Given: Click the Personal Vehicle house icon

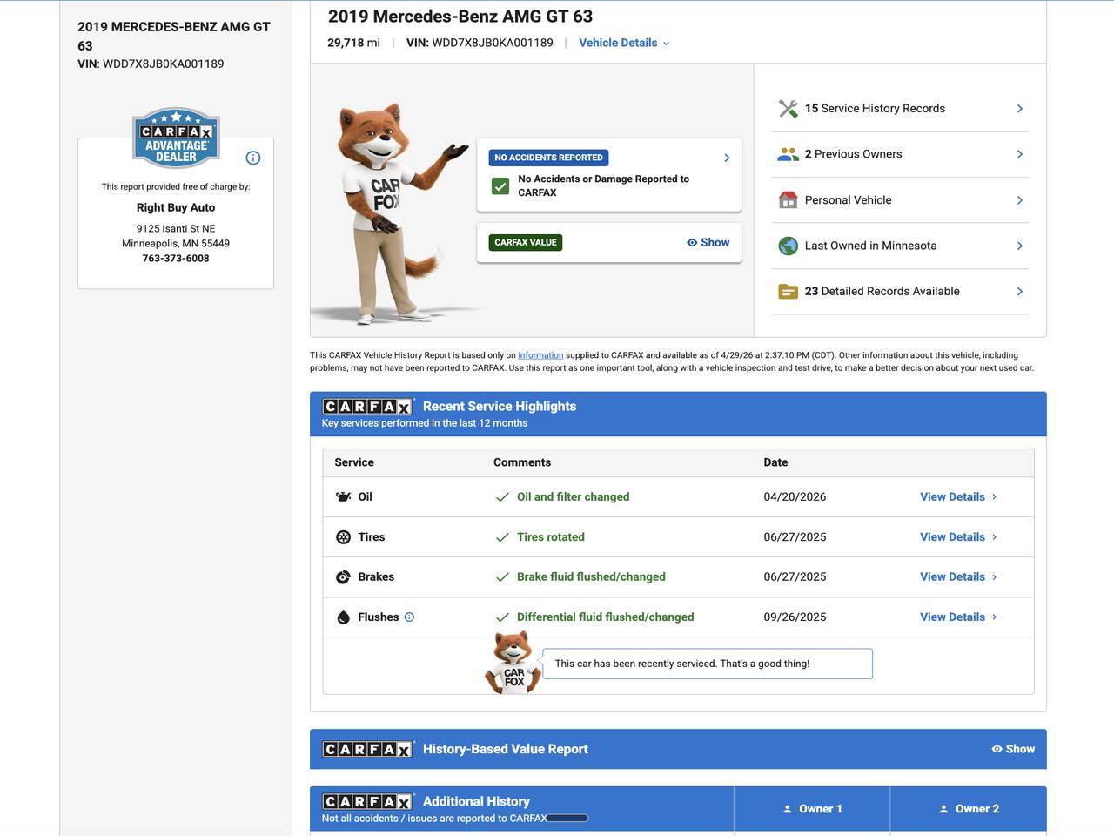Looking at the screenshot, I should 788,200.
